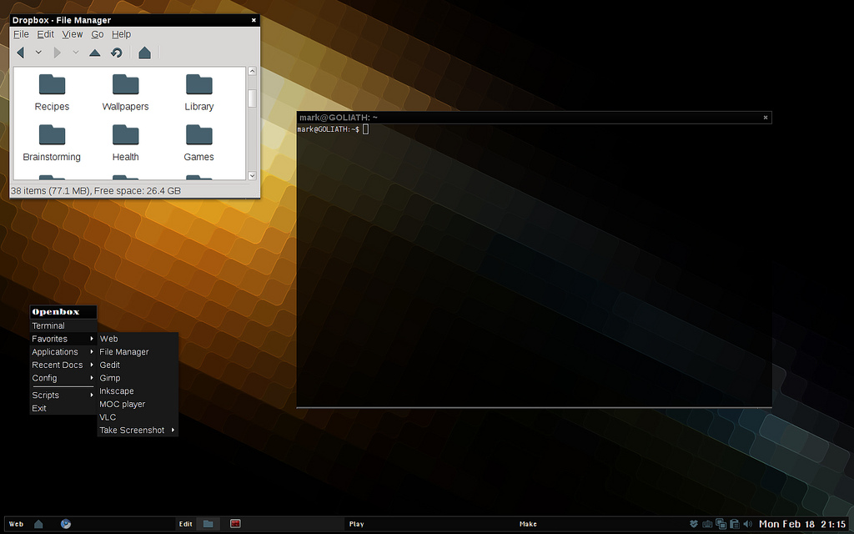
Task: Launch VLC from Favorites submenu
Action: [138, 417]
